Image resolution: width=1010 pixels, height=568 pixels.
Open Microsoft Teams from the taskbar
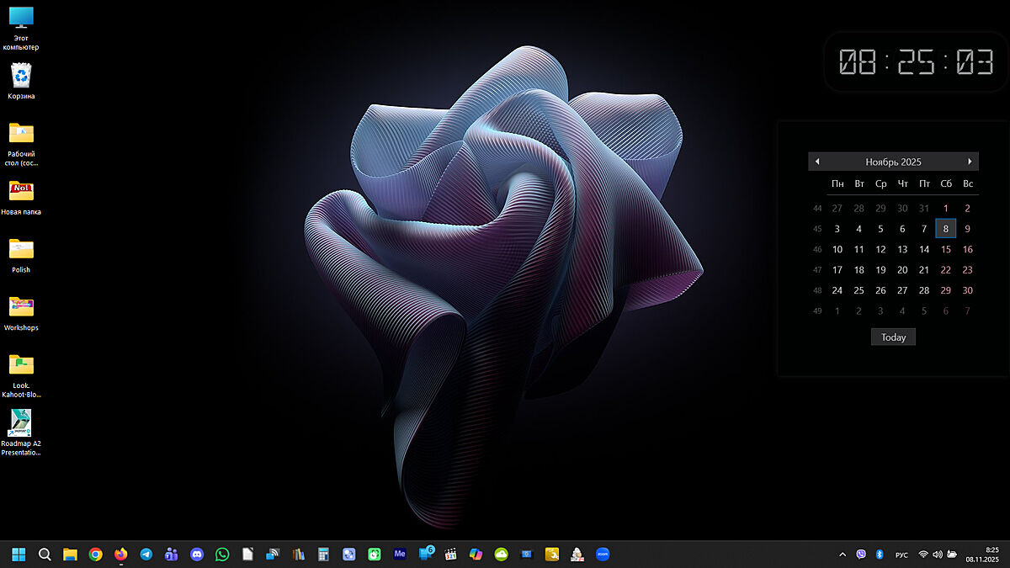point(172,555)
